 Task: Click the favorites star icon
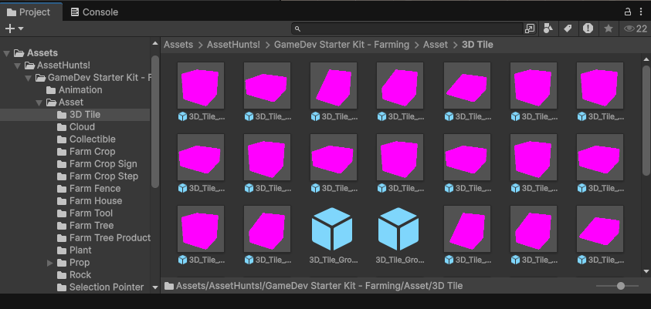click(609, 29)
